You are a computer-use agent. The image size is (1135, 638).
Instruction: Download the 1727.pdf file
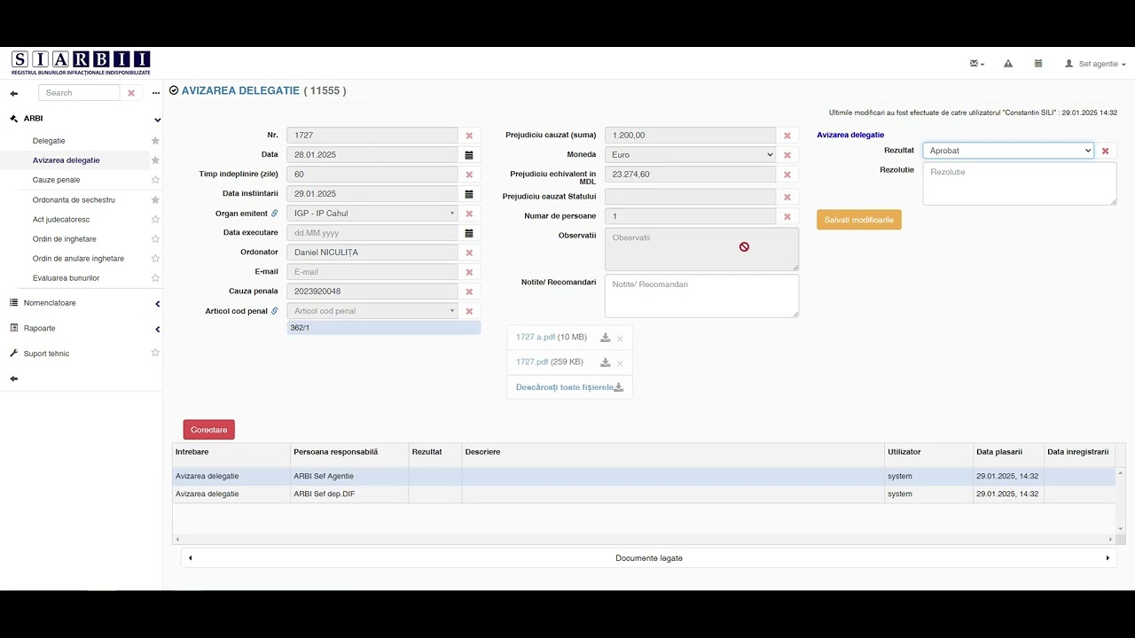point(606,362)
